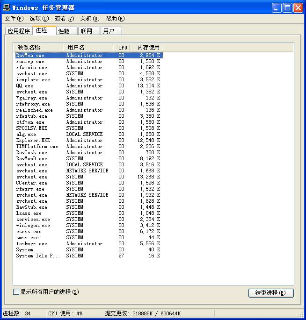306x320 pixels.
Task: Select the RavStub.exe process
Action: click(x=89, y=207)
